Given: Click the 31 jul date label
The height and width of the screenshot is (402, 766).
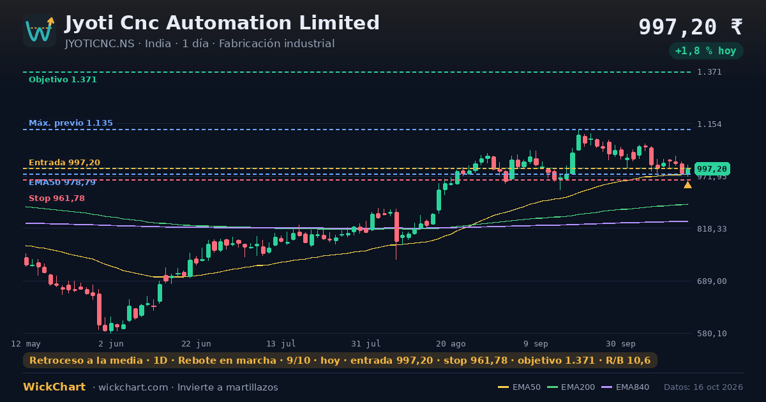Looking at the screenshot, I should 366,344.
